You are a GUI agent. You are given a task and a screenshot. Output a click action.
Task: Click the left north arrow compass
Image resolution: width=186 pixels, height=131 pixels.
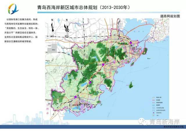[52, 27]
